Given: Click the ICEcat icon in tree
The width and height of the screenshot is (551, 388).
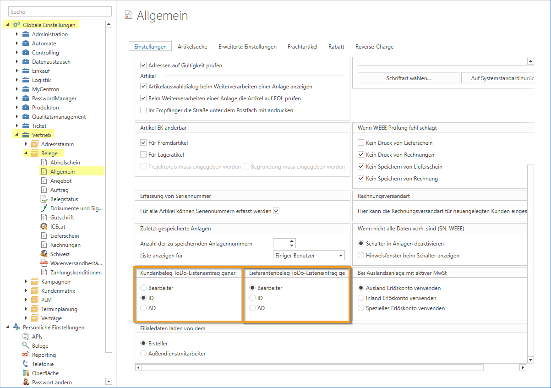Looking at the screenshot, I should [x=44, y=226].
